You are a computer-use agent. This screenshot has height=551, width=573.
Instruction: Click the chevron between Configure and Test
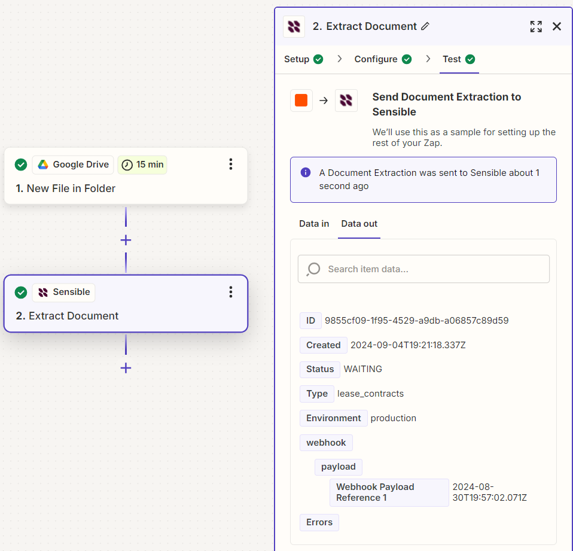428,59
